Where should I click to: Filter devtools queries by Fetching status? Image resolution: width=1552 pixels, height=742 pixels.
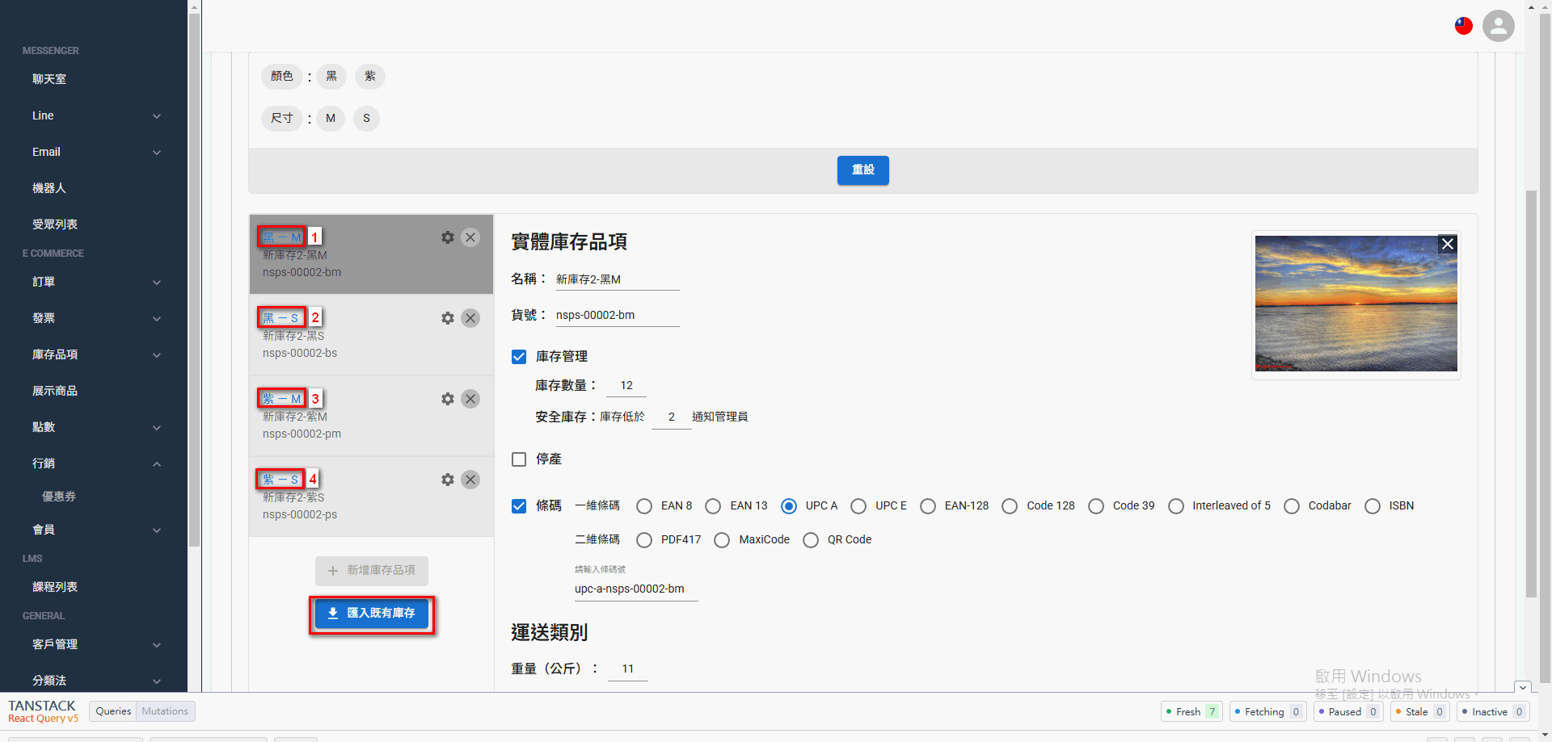(x=1267, y=712)
